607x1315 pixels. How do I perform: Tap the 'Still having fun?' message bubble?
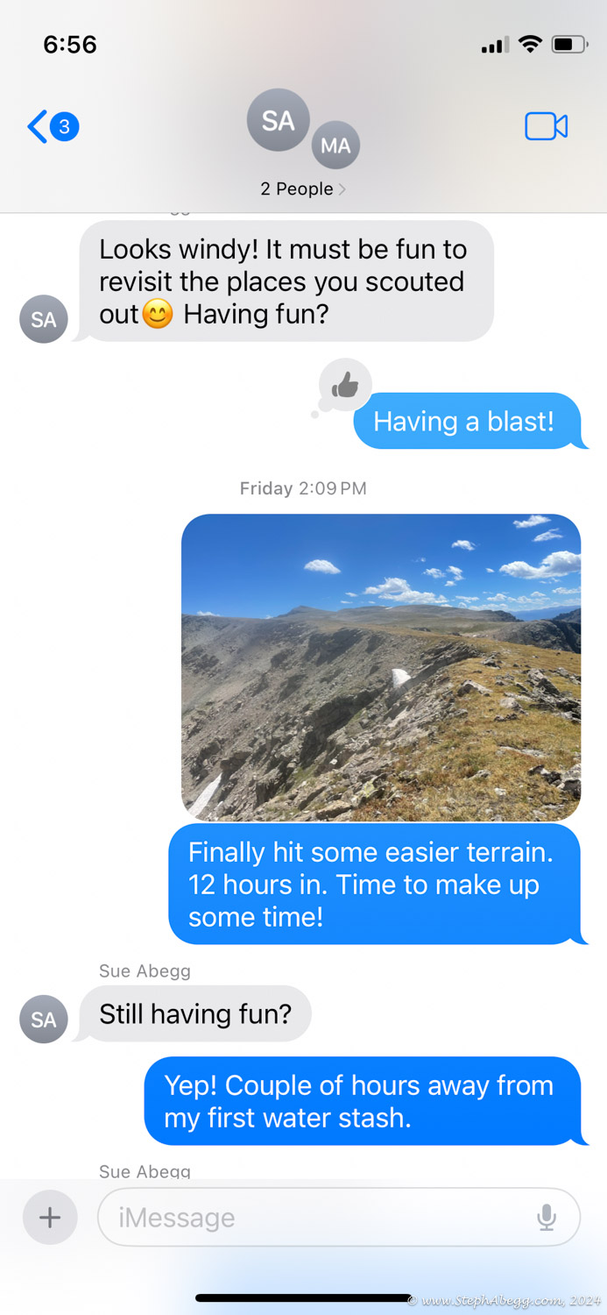pos(194,1013)
